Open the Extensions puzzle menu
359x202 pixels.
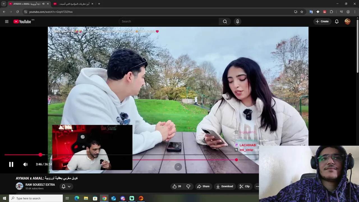pyautogui.click(x=332, y=12)
